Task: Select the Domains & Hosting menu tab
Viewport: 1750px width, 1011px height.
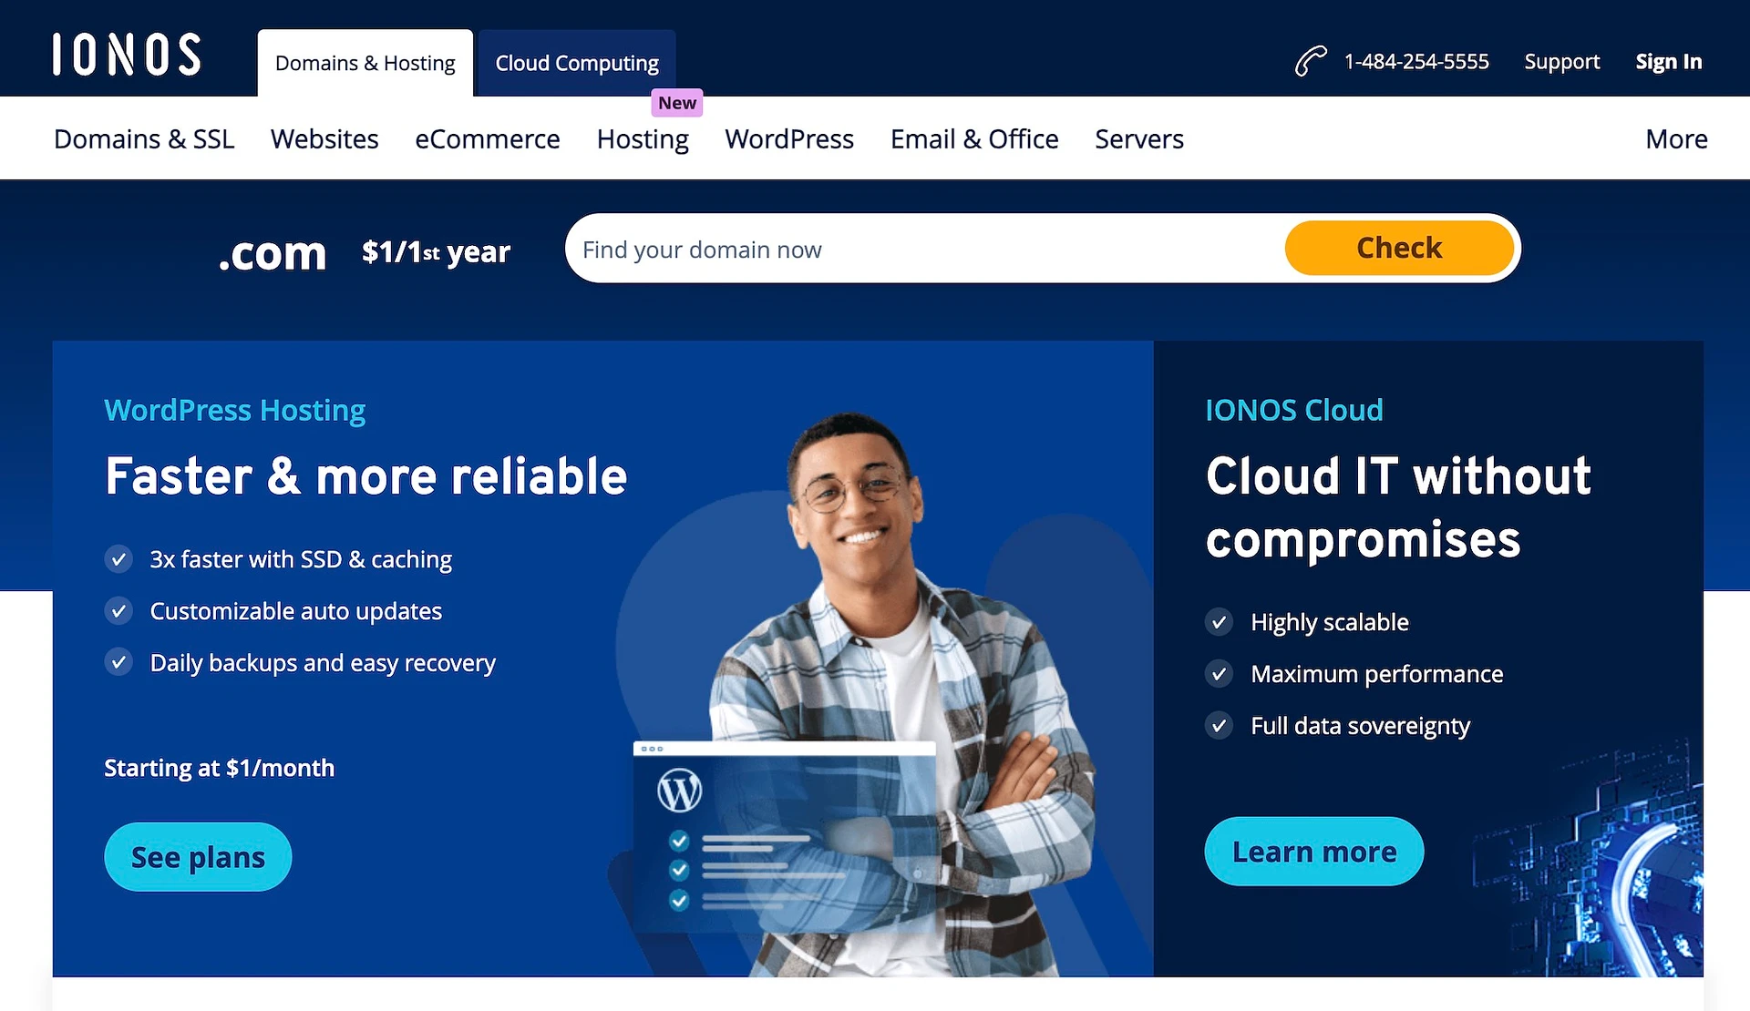Action: (x=365, y=63)
